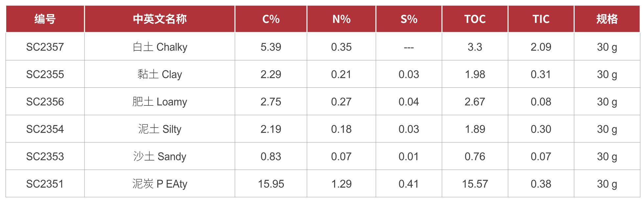Click the 肥土 Loamy name cell

pos(160,102)
